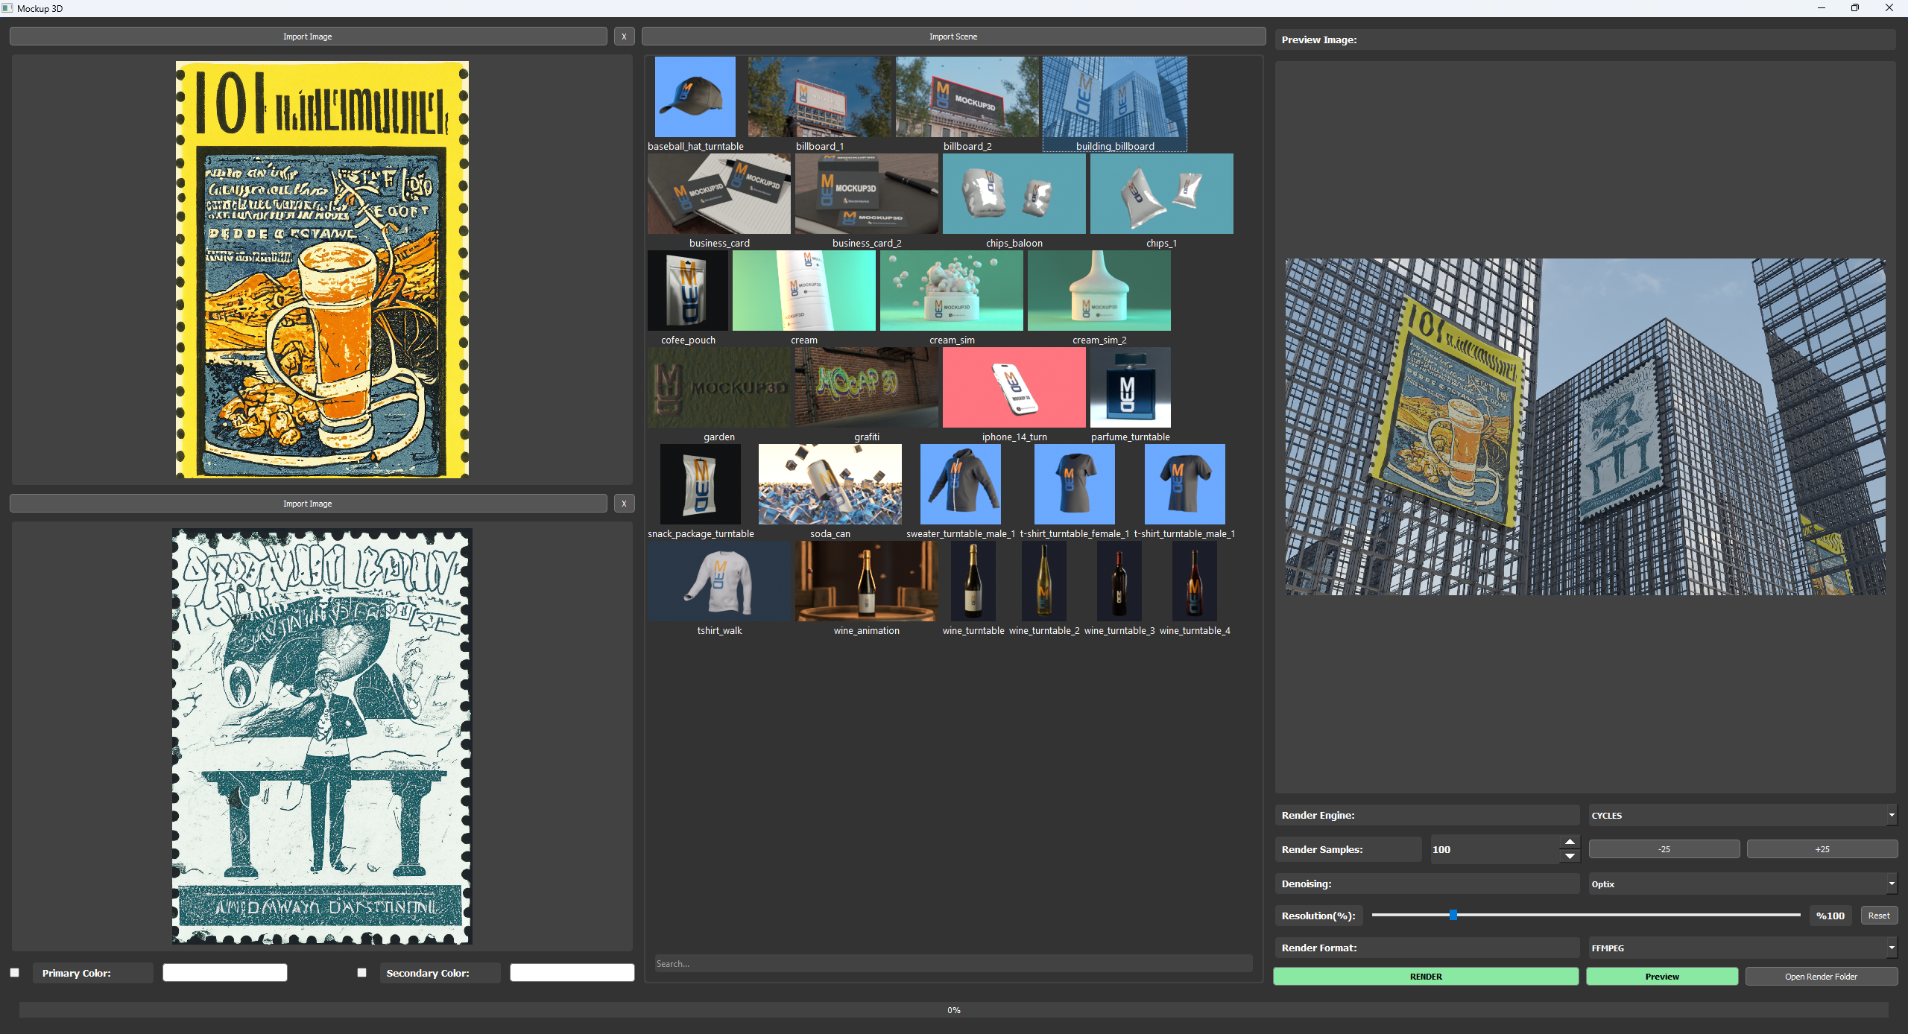Pick the tshirt_walk scene thumbnail
The image size is (1908, 1034).
coord(719,582)
